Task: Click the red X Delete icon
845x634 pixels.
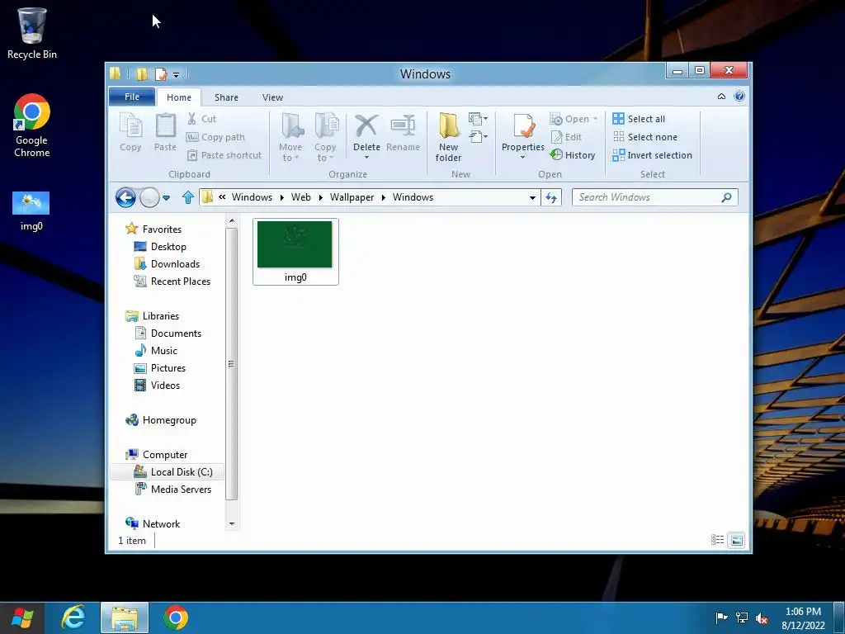Action: click(366, 125)
